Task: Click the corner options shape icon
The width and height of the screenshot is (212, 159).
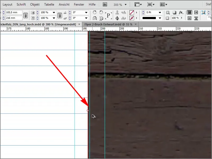Action: tap(209, 18)
